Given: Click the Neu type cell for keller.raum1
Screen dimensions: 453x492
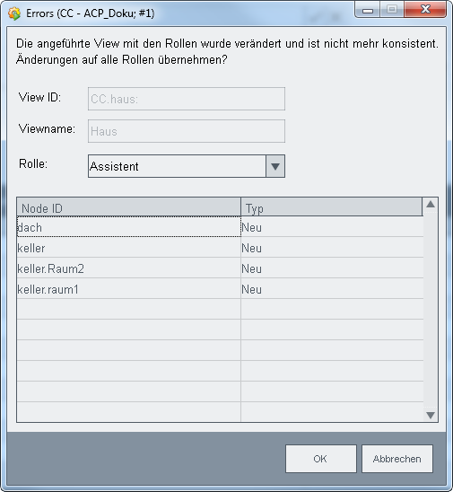Looking at the screenshot, I should pyautogui.click(x=332, y=289).
